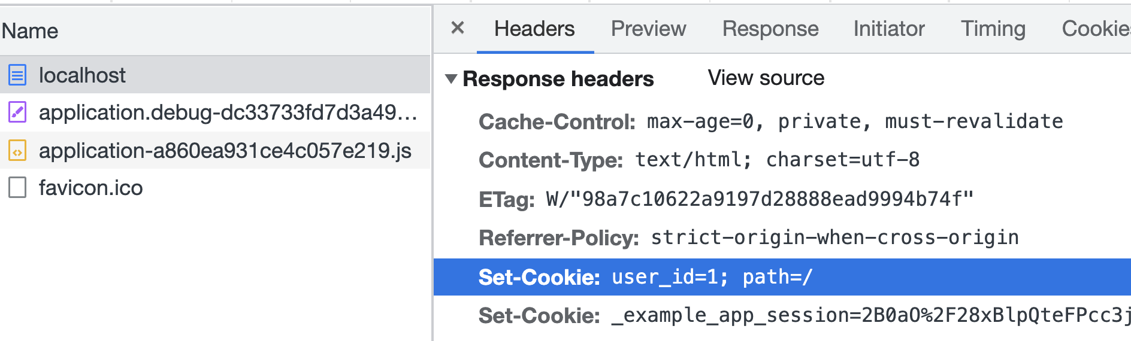Click the application.debug stylesheet icon
The image size is (1131, 341).
(17, 112)
